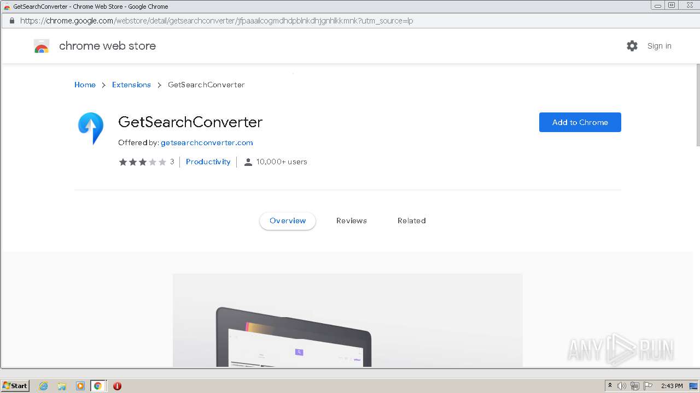Screen dimensions: 700x393
Task: Show hidden tray icons arrow
Action: tap(610, 385)
